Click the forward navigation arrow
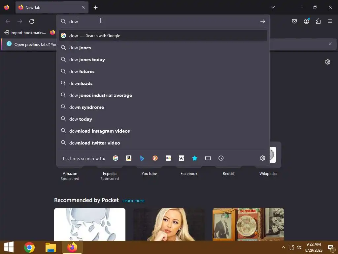Viewport: 338px width, 254px height. pos(20,21)
